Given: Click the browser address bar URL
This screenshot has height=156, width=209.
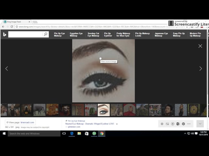Looking at the screenshot, I should click(101, 27).
